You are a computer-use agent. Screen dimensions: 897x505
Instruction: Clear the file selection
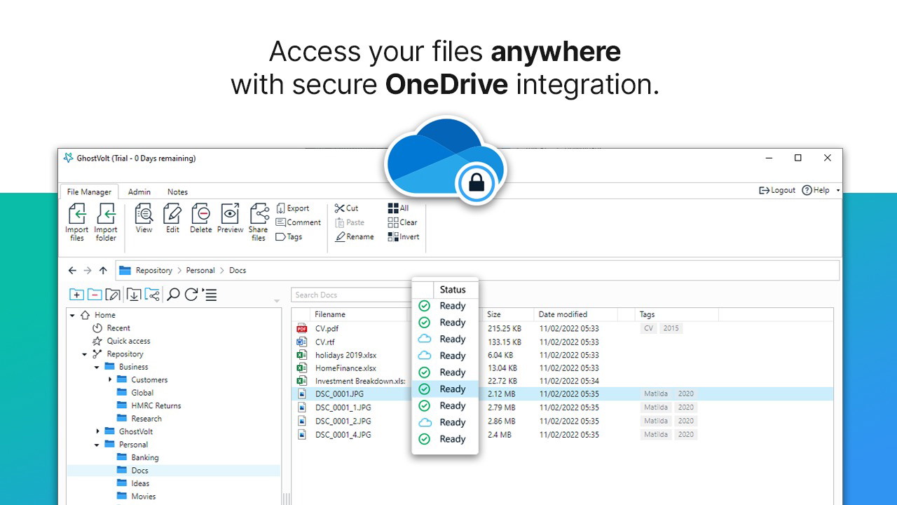click(402, 222)
